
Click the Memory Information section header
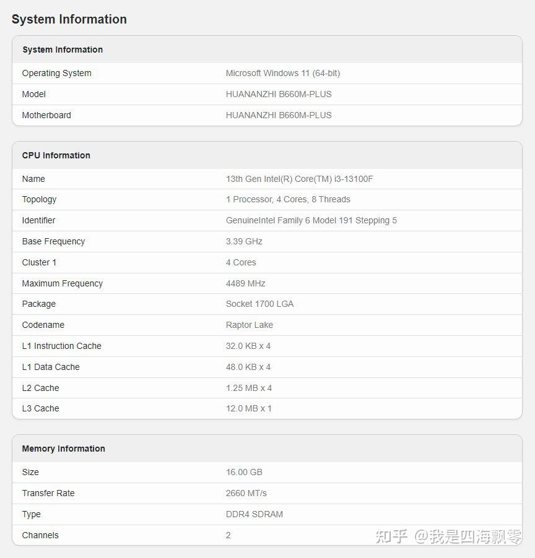point(63,449)
